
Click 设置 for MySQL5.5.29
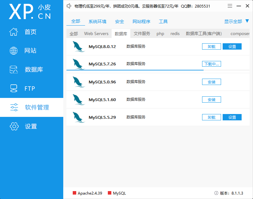pyautogui.click(x=232, y=117)
